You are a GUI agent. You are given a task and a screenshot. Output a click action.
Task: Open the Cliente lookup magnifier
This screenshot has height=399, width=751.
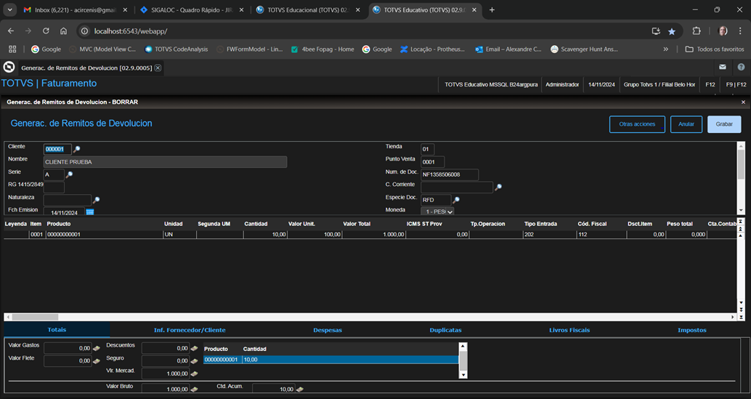77,150
